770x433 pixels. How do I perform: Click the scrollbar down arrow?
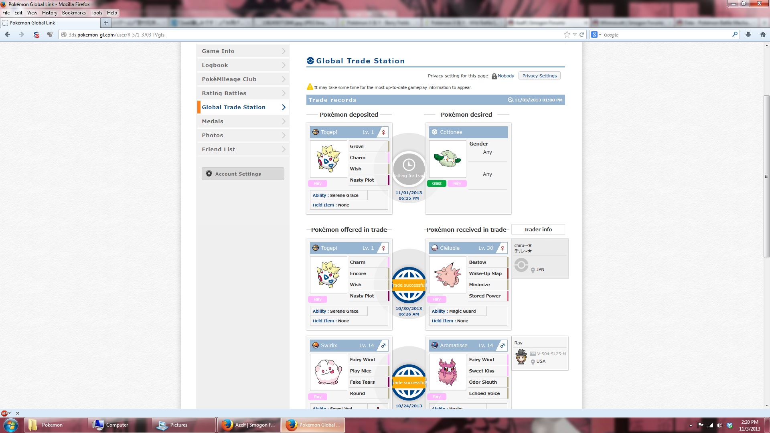[766, 406]
